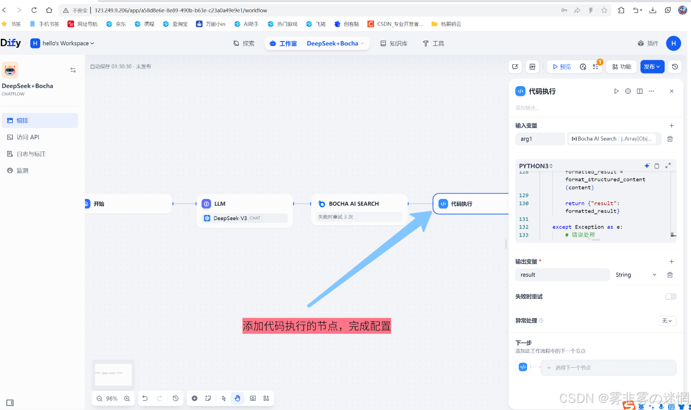Undo the last canvas change
This screenshot has width=691, height=410.
click(145, 398)
